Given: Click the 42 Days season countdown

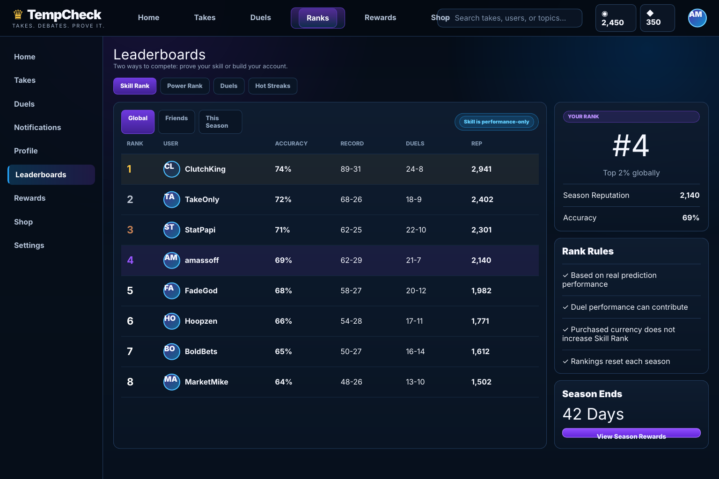Looking at the screenshot, I should [593, 414].
